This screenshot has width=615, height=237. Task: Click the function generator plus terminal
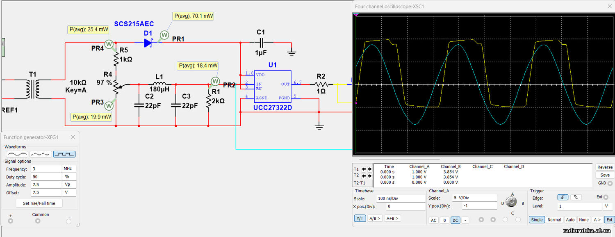11,221
